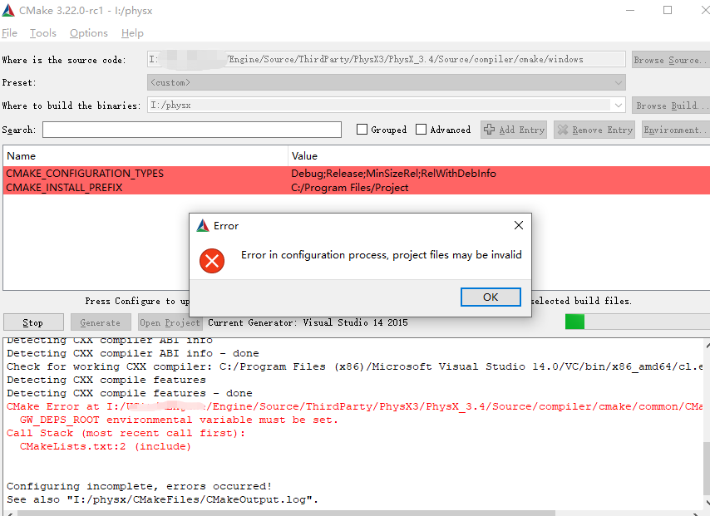Click the Current Generator label text
The width and height of the screenshot is (710, 516).
[x=308, y=322]
